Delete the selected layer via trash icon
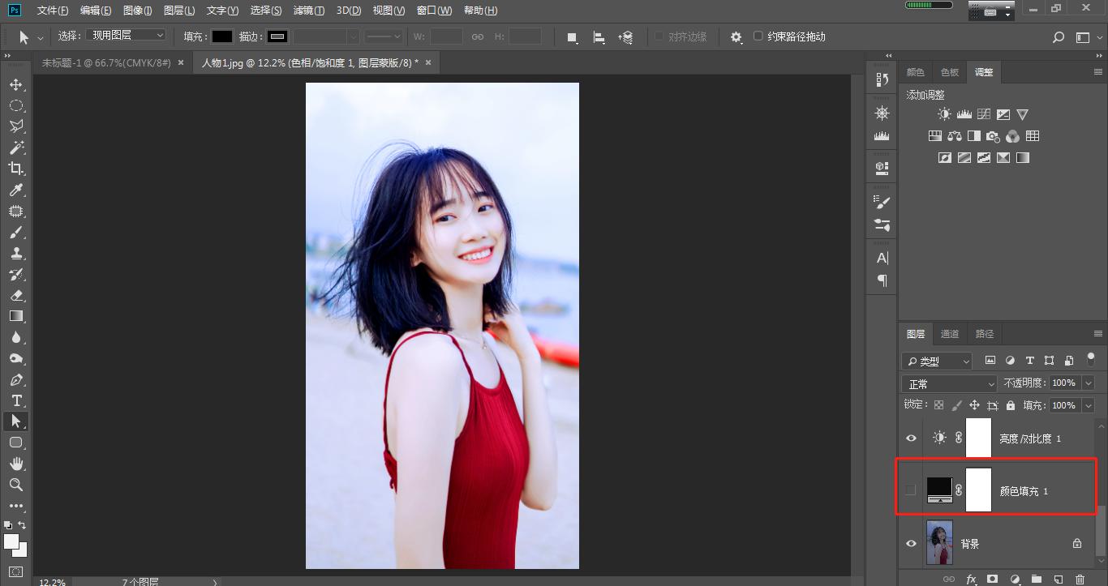Screen dimensions: 1108x586 coord(1080,579)
